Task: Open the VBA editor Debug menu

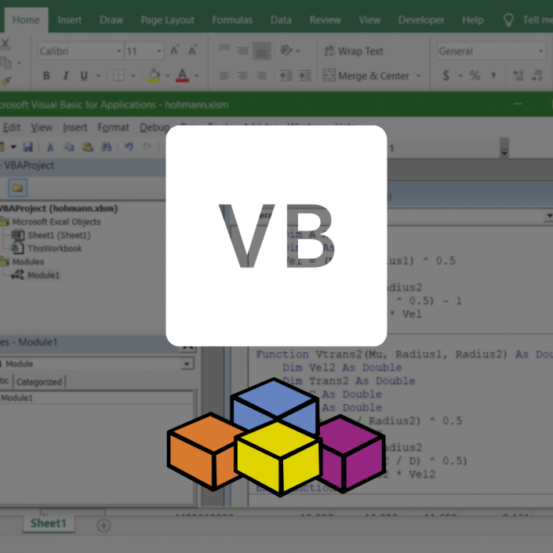Action: 155,127
